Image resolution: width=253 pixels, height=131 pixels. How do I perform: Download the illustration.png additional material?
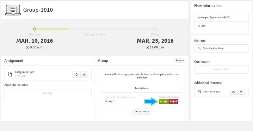241,92
